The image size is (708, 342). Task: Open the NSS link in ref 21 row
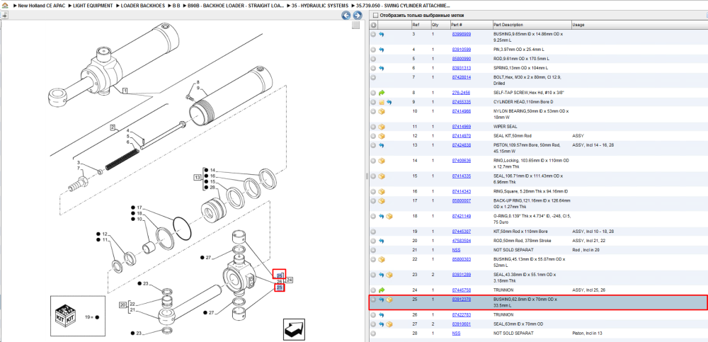pyautogui.click(x=456, y=250)
